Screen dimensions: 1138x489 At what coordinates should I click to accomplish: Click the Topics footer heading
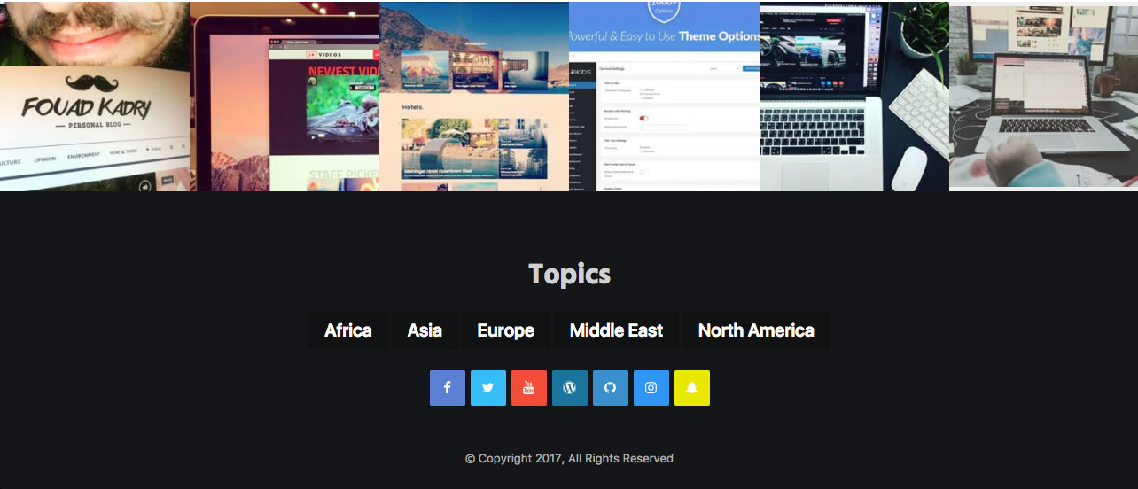[x=569, y=274]
